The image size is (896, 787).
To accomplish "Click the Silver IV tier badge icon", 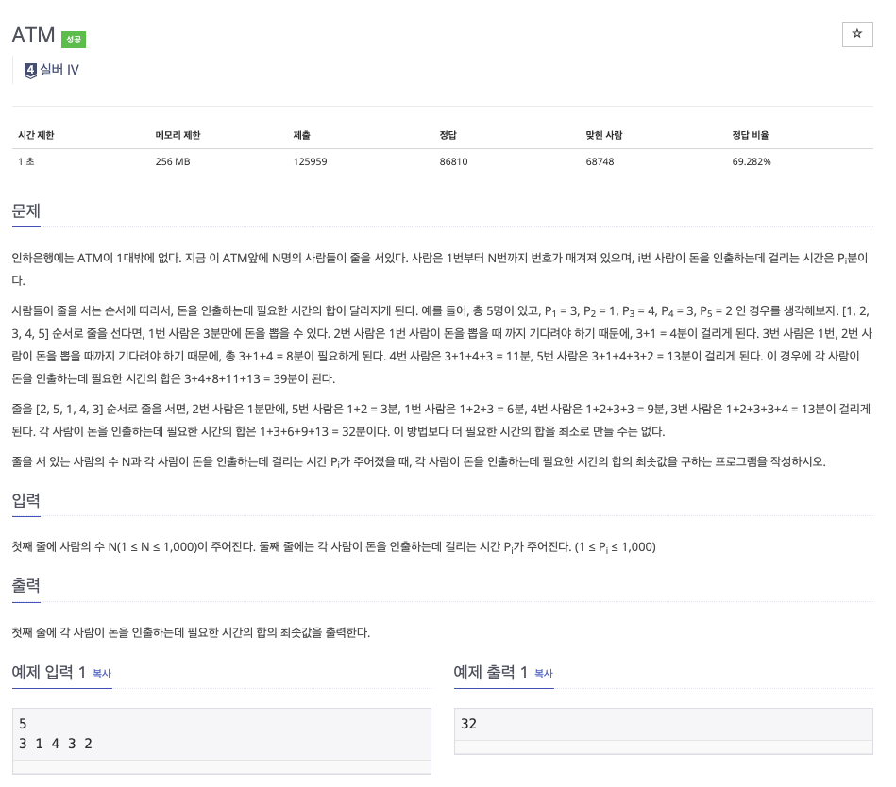I will click(x=28, y=69).
